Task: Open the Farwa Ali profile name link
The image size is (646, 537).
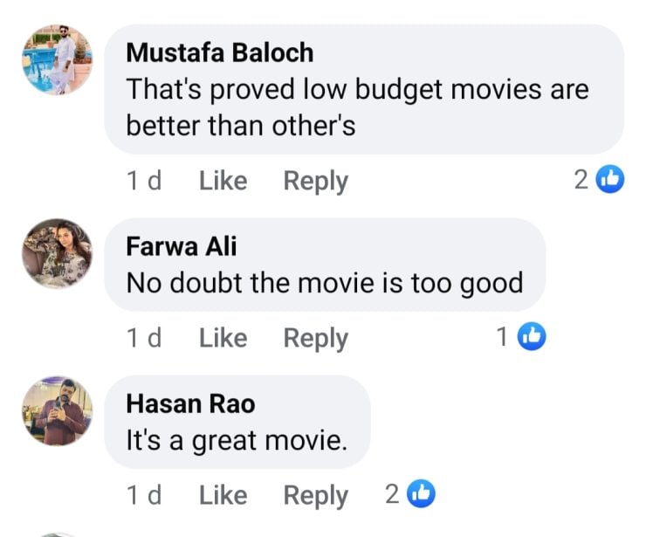Action: point(182,246)
